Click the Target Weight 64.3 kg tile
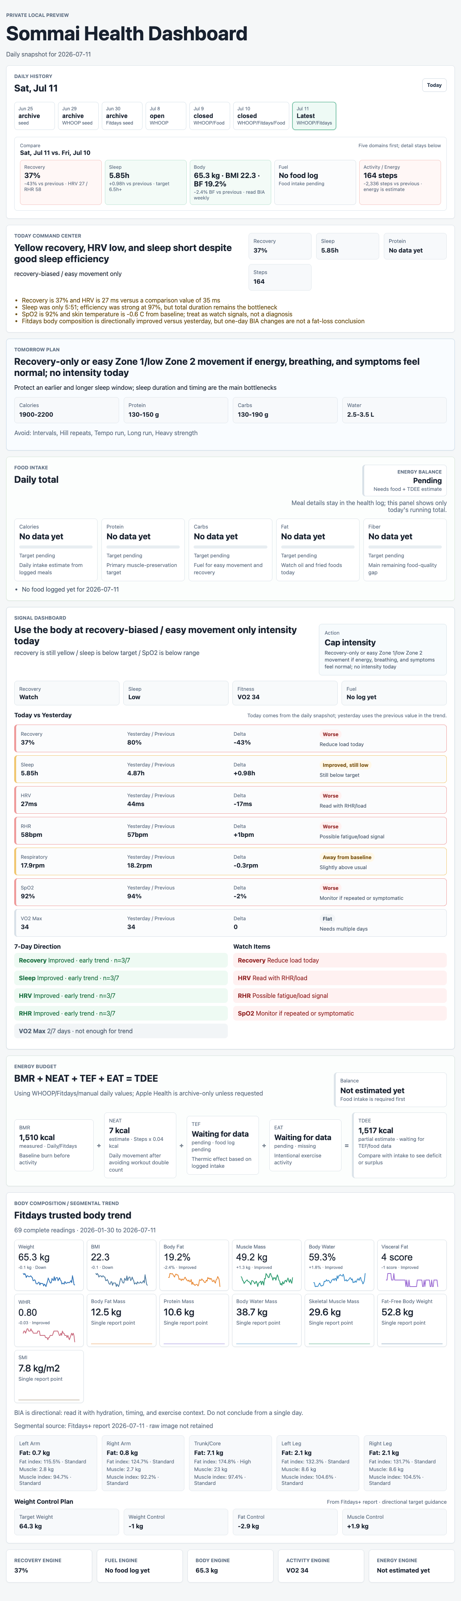Screen dimensions: 461x1601 (x=66, y=1521)
